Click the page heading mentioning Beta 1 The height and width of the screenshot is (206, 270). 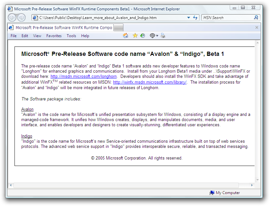[123, 54]
